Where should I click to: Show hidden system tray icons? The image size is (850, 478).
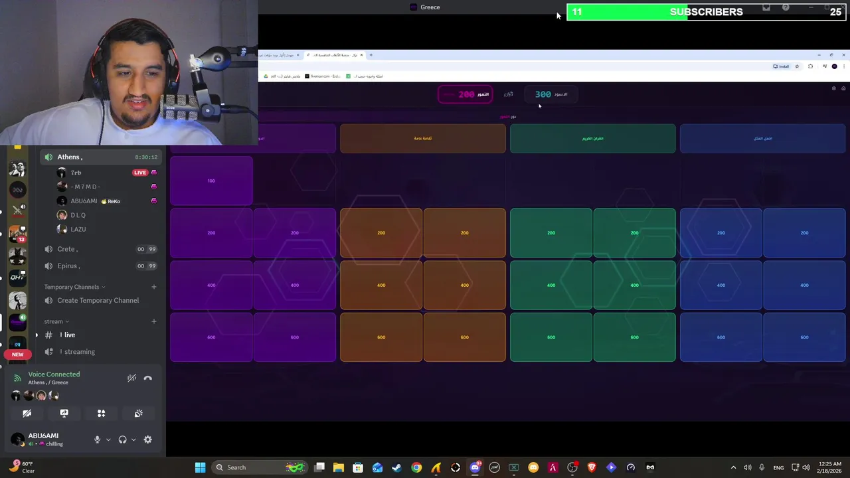733,467
